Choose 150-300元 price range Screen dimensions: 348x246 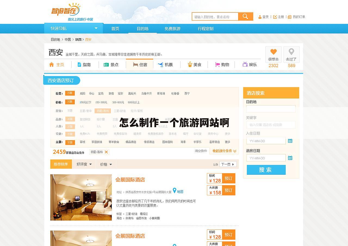click(101, 103)
